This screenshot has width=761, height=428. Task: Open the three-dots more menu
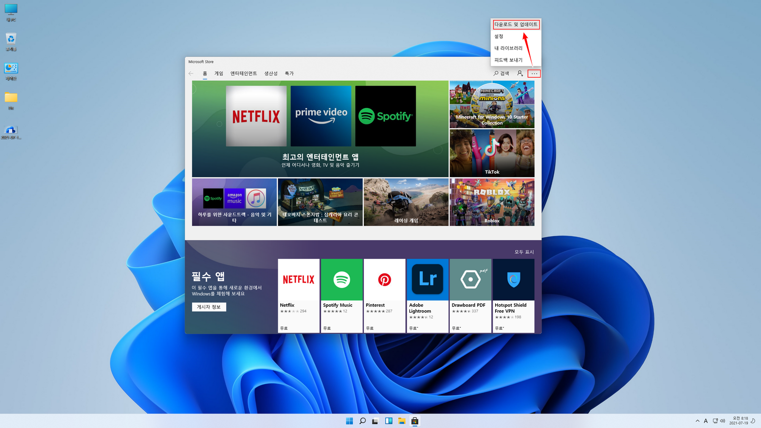534,73
